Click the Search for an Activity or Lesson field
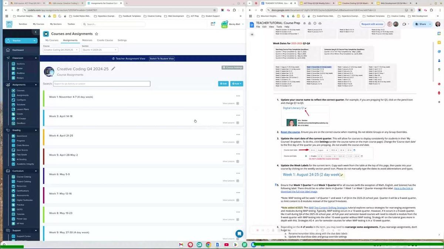444x249 pixels. click(x=102, y=84)
